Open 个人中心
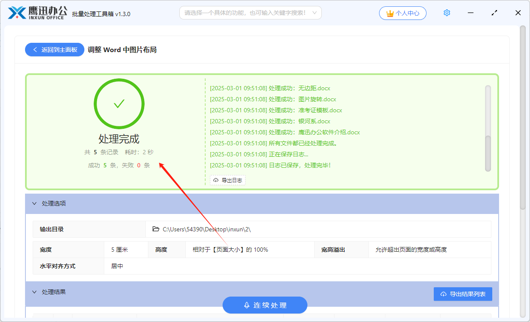 (x=402, y=13)
